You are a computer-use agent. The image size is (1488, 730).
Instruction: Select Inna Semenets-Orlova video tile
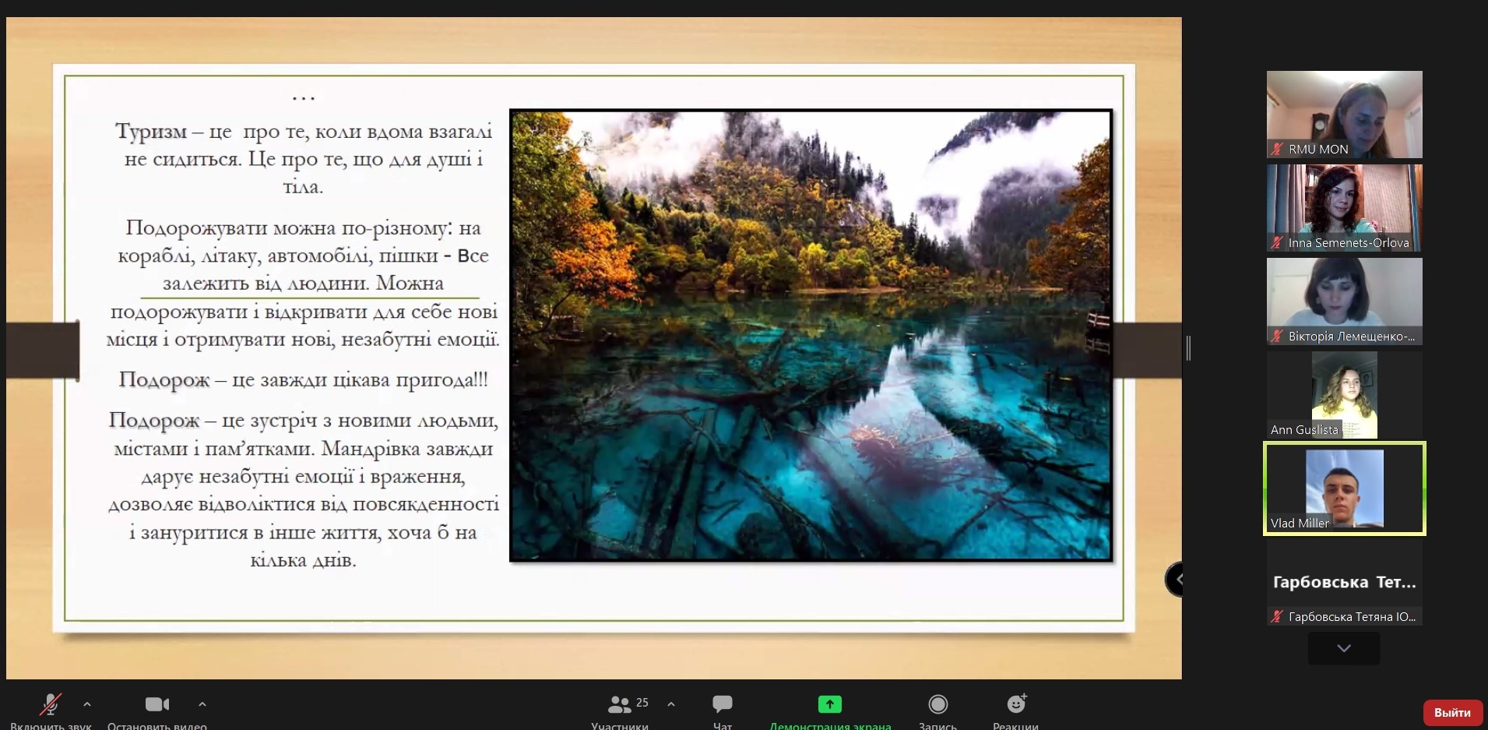tap(1344, 207)
